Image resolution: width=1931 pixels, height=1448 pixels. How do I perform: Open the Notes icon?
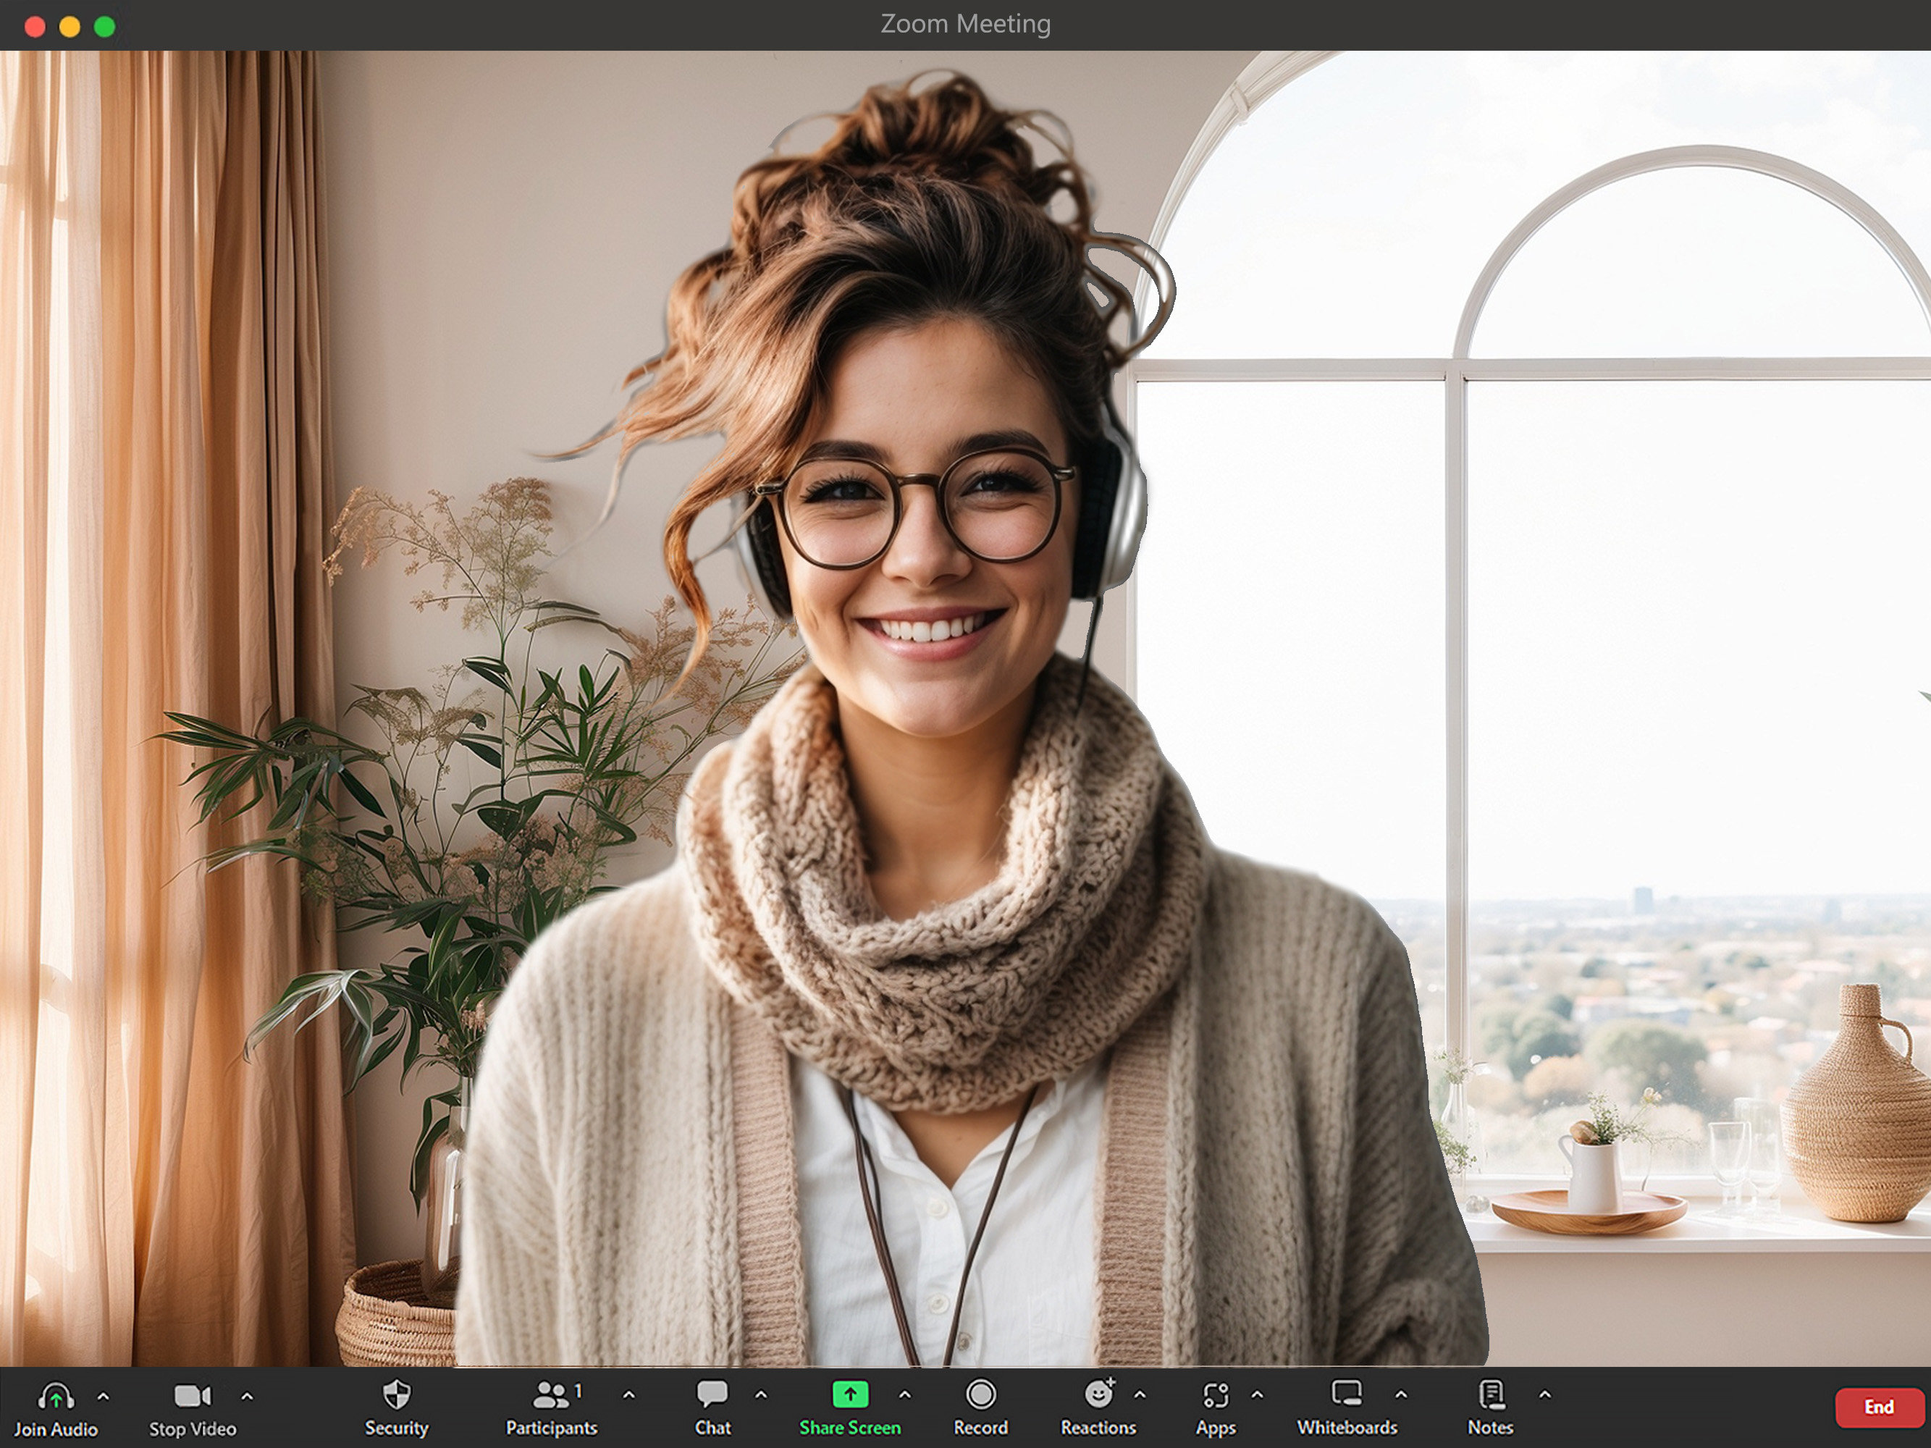[1491, 1394]
